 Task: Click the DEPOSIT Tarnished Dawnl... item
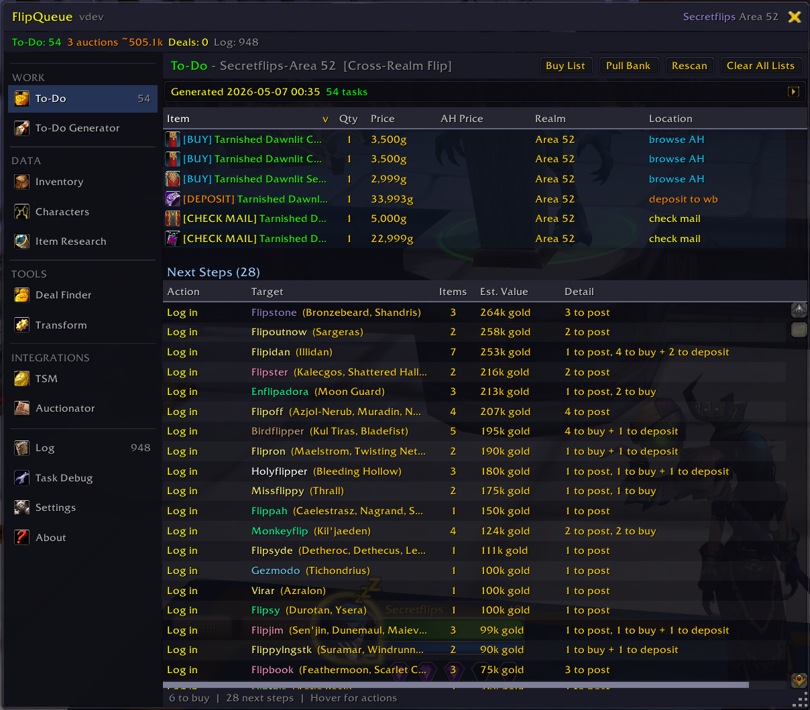(255, 199)
